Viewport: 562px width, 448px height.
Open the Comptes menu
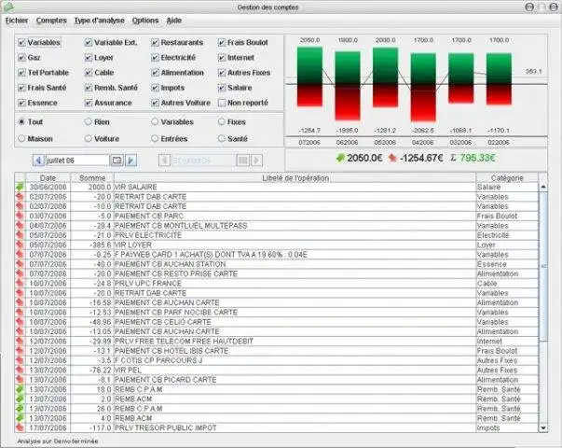coord(51,21)
